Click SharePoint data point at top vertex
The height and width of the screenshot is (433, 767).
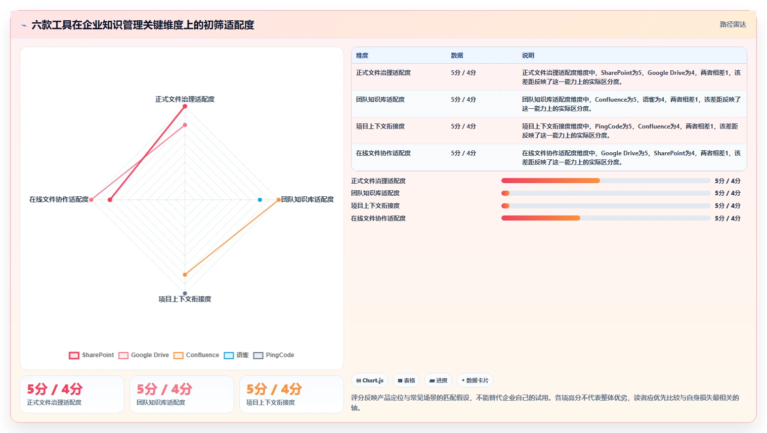[x=185, y=106]
